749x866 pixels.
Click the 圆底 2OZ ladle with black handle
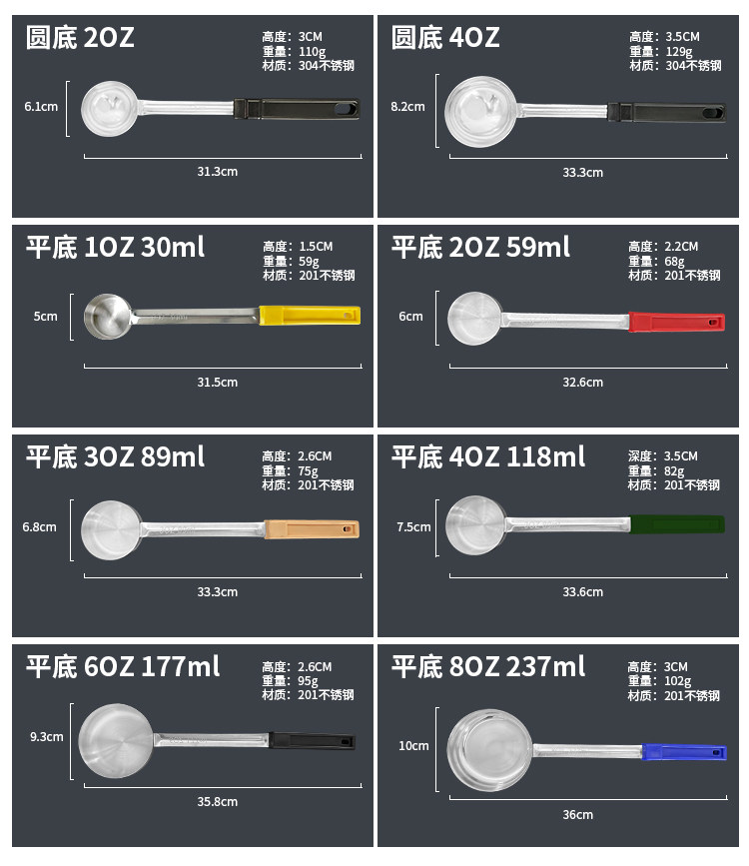click(x=218, y=106)
